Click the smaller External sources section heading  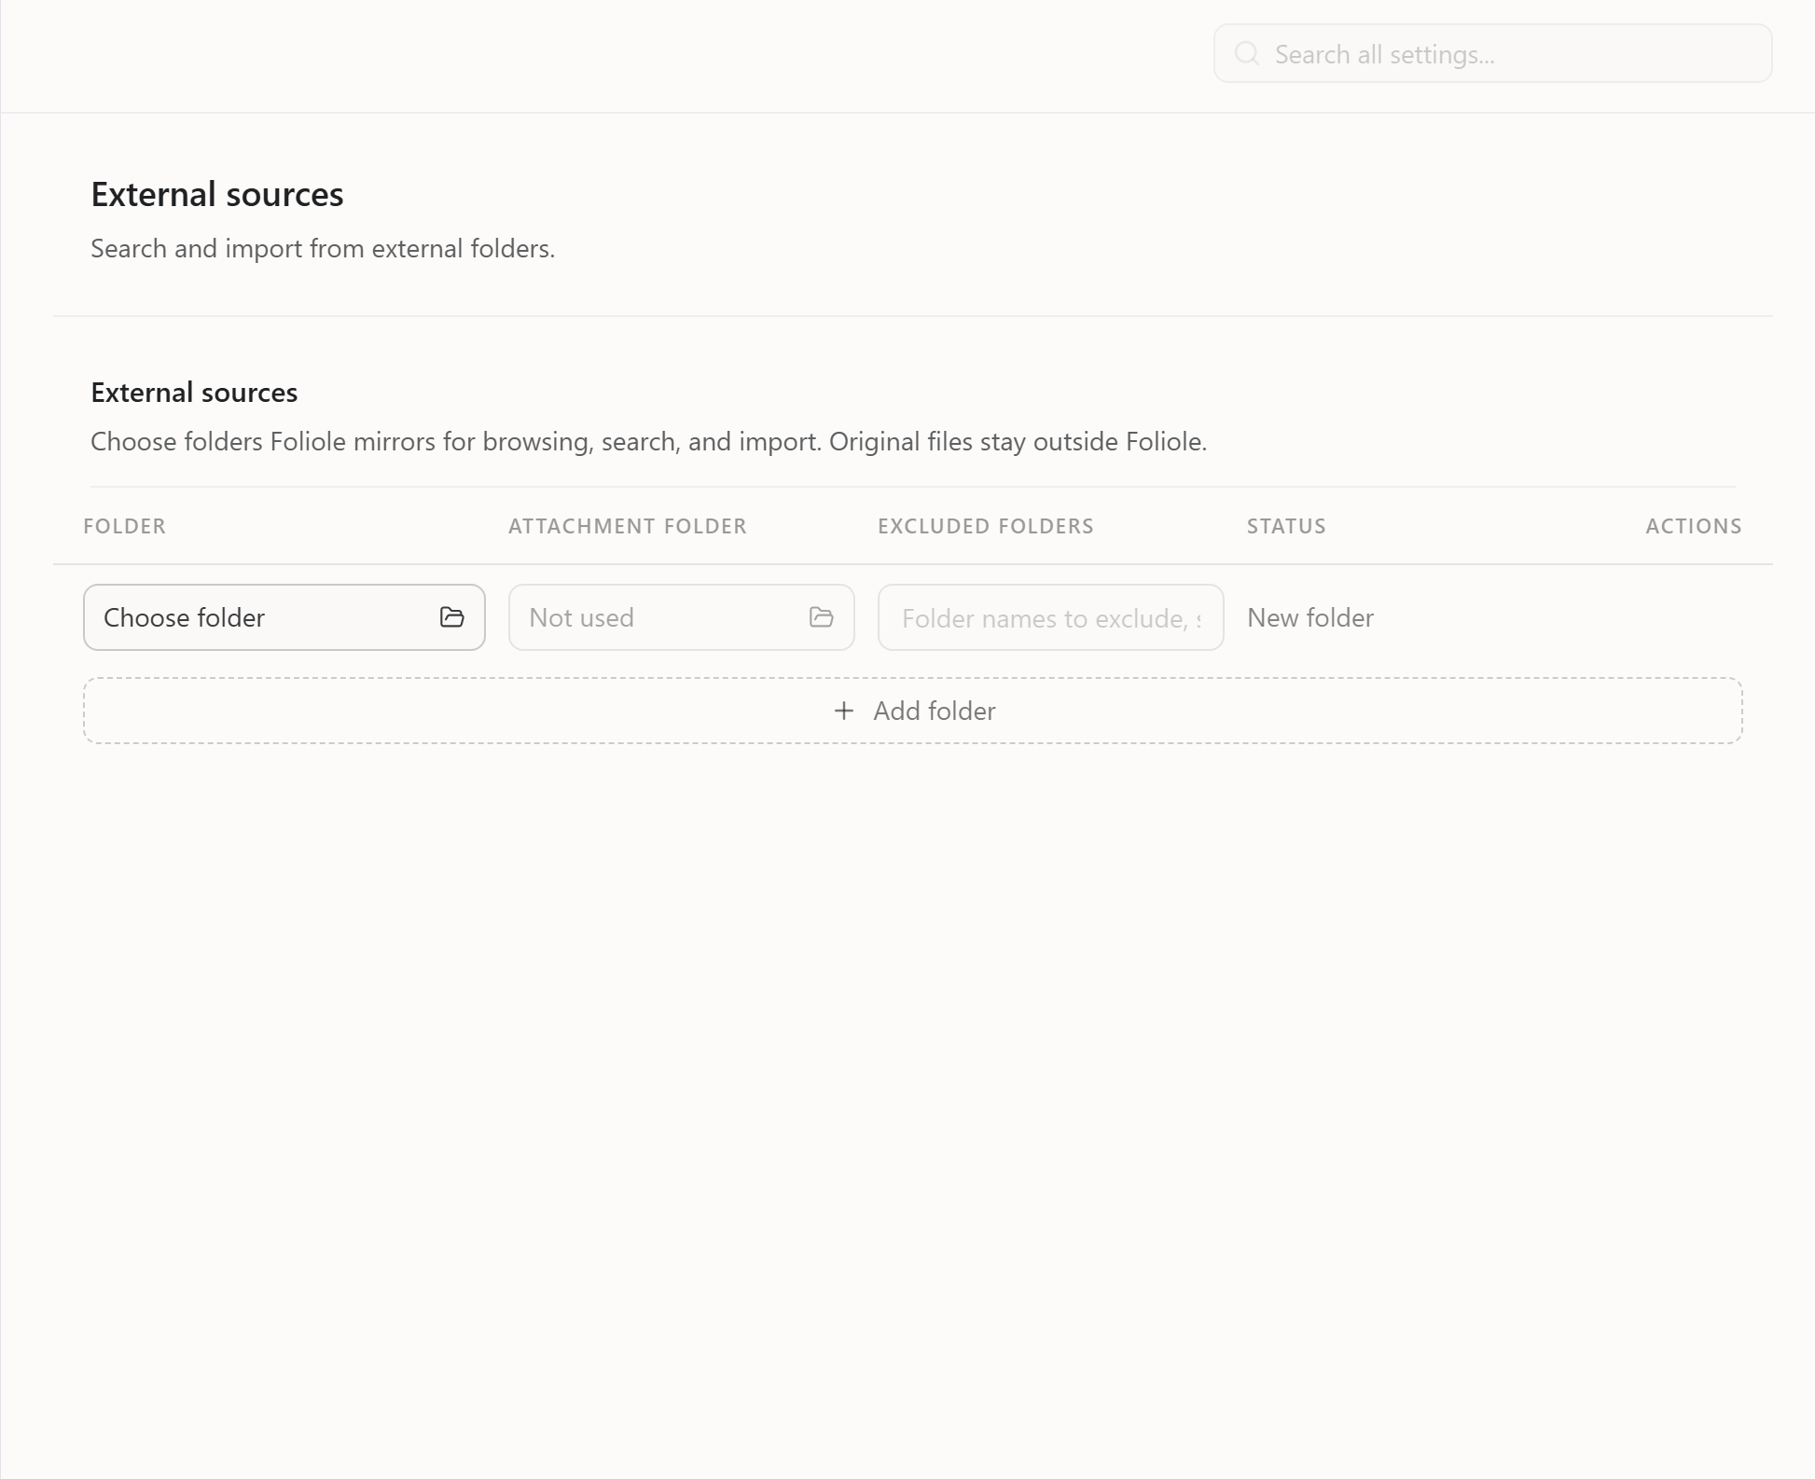pos(194,393)
